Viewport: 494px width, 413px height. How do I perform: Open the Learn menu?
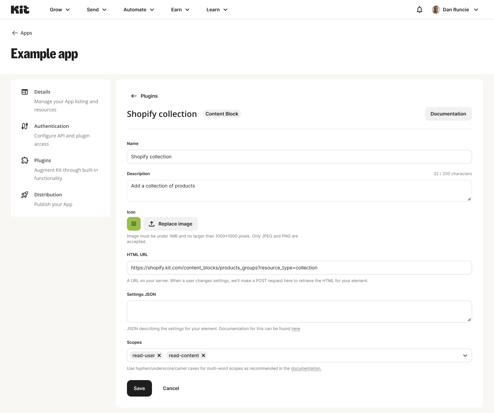click(x=217, y=10)
